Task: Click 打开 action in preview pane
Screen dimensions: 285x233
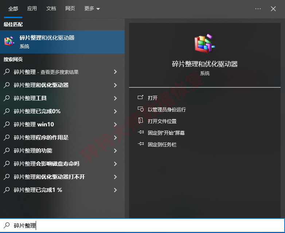Action: (152, 98)
